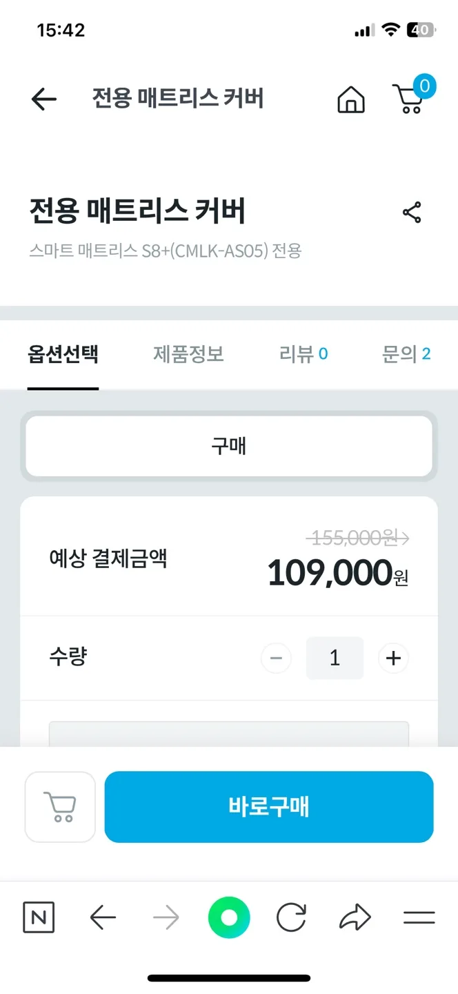
Task: Decrease quantity with minus button
Action: point(276,659)
